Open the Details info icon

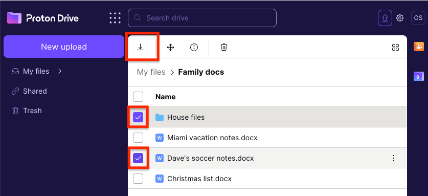click(194, 47)
